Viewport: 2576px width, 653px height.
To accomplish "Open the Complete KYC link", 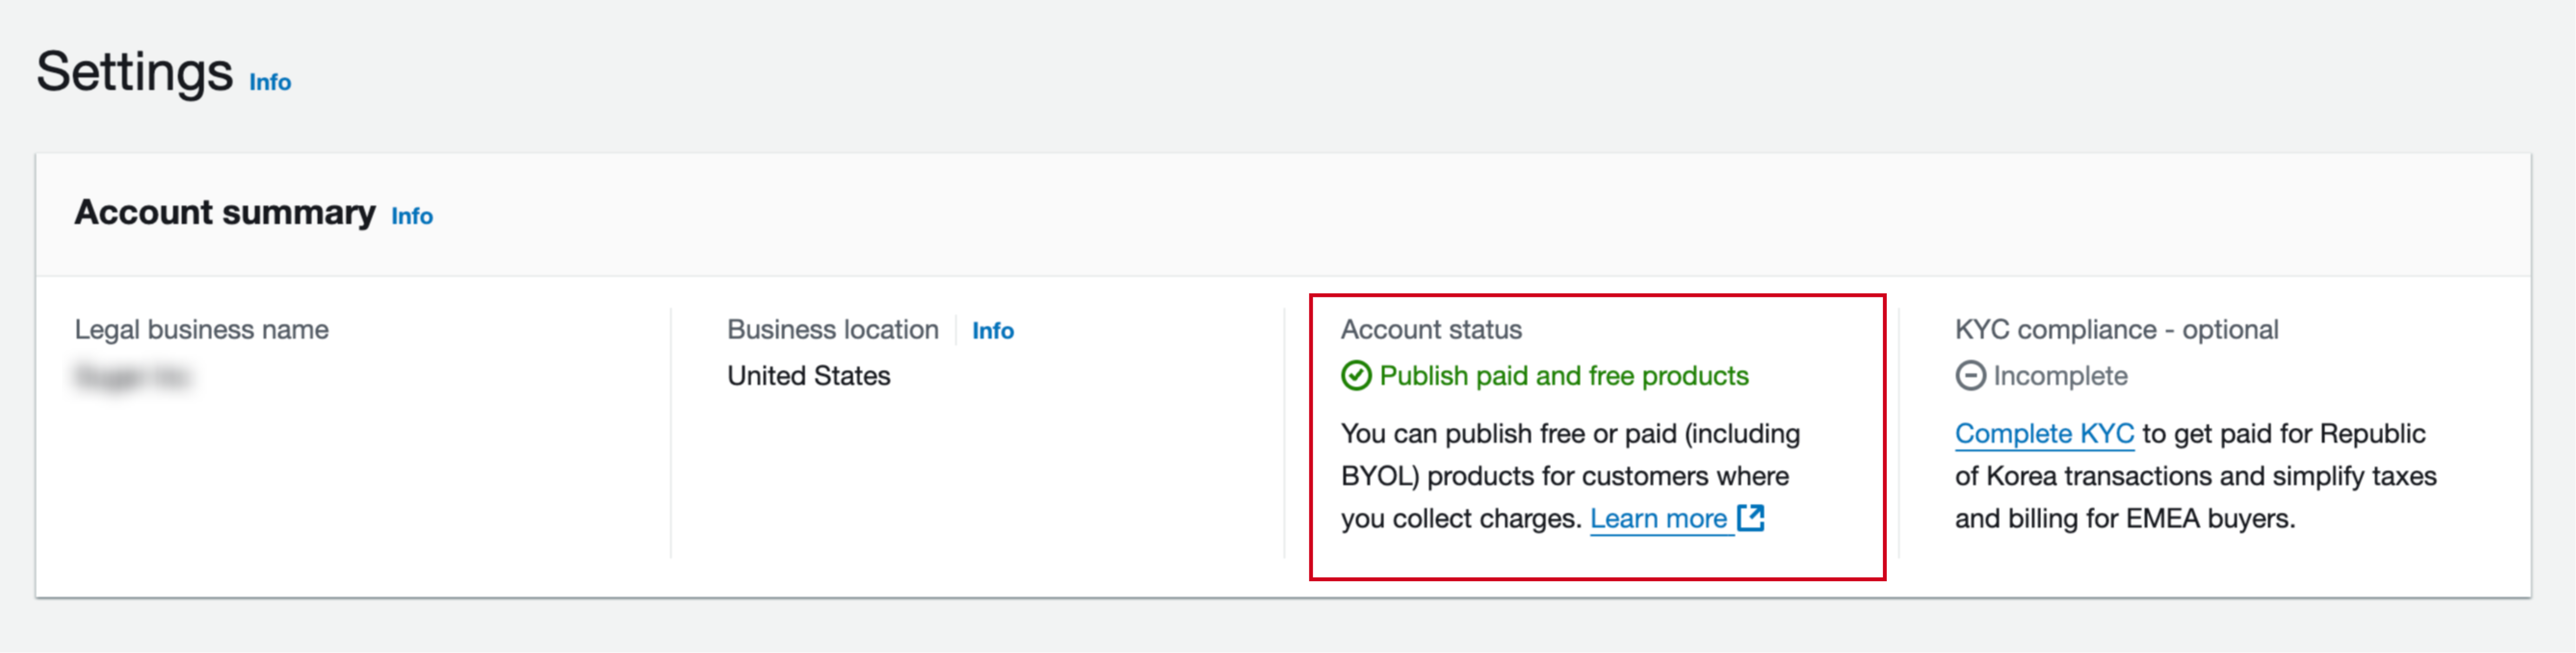I will 2044,434.
